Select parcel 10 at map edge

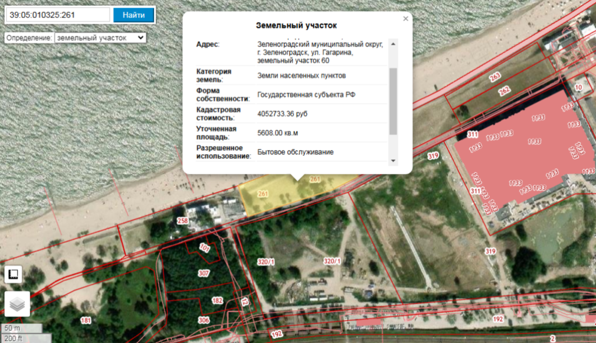click(578, 87)
